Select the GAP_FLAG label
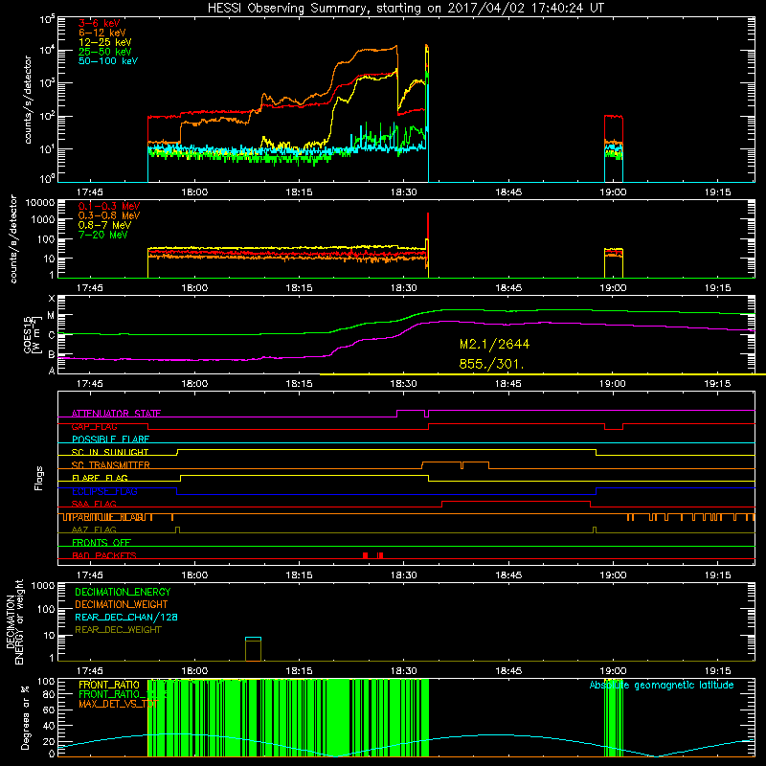 (x=94, y=426)
